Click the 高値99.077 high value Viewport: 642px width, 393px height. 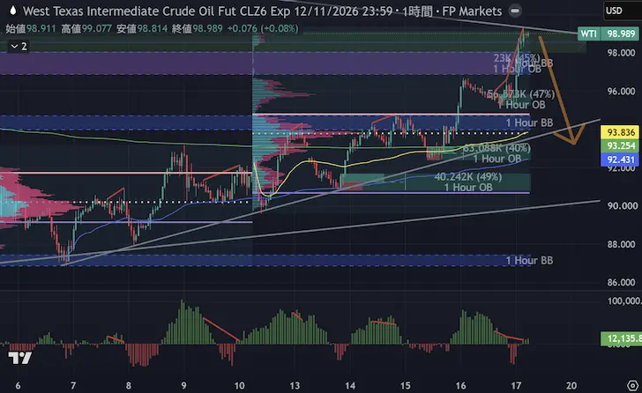(86, 28)
